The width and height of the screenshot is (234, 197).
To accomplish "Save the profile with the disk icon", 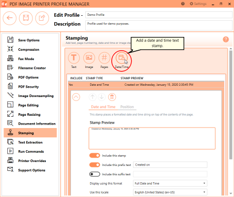I will 26,18.
